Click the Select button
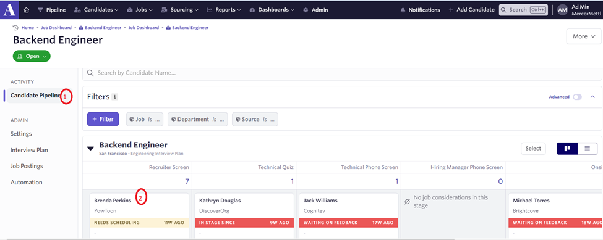Screen dimensions: 603x240 click(x=533, y=148)
